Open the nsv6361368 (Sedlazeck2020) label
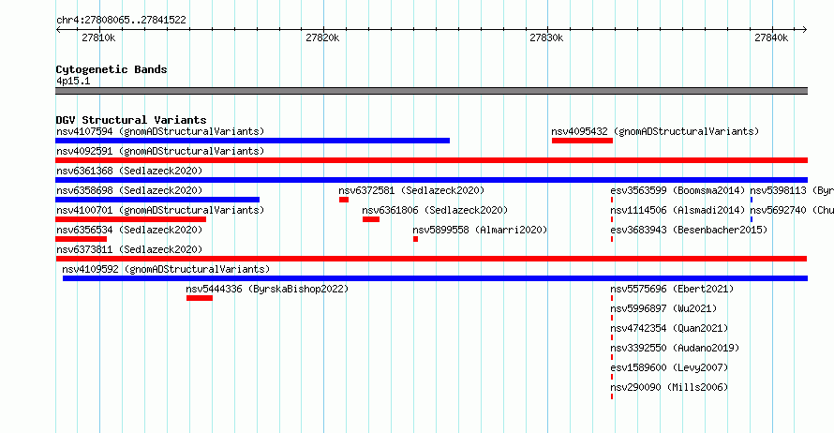834x433 pixels. point(129,171)
